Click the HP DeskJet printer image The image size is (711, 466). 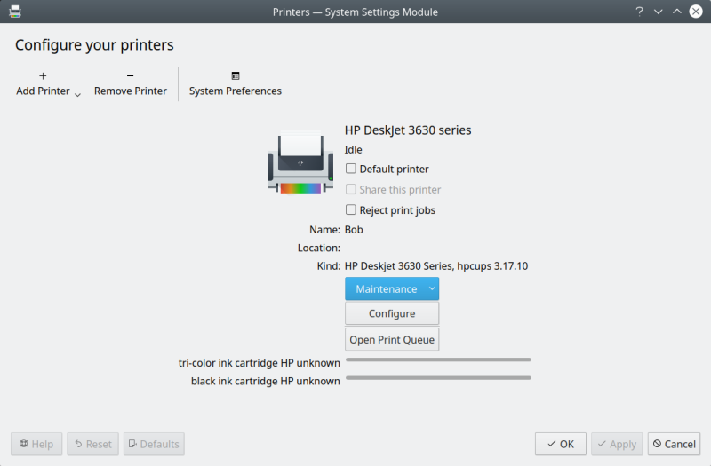300,162
